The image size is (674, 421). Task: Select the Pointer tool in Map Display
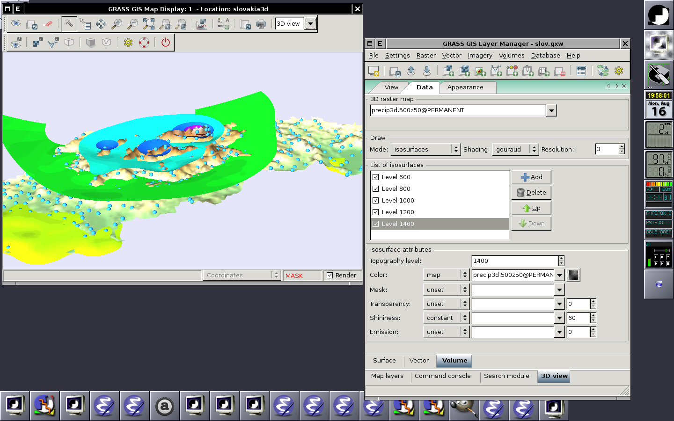[x=69, y=24]
